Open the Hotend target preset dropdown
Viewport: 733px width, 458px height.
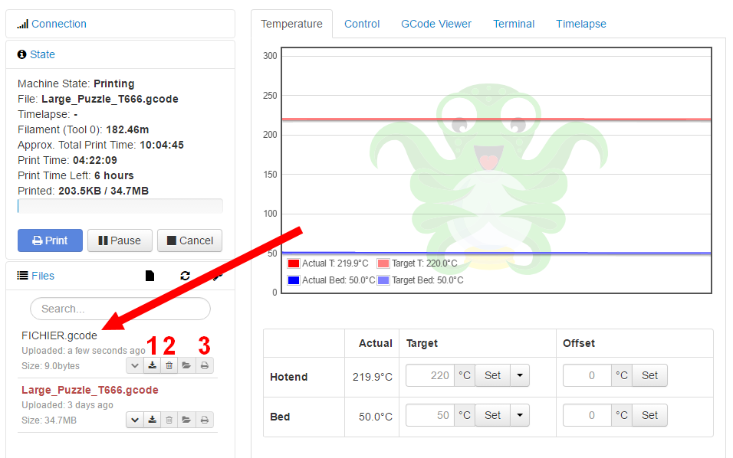point(520,375)
